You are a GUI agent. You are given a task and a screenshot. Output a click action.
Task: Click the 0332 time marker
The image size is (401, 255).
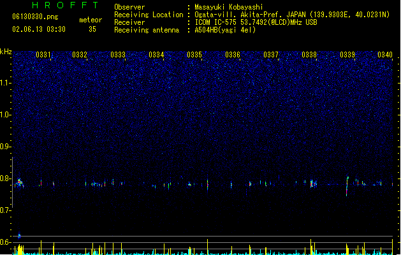80,54
